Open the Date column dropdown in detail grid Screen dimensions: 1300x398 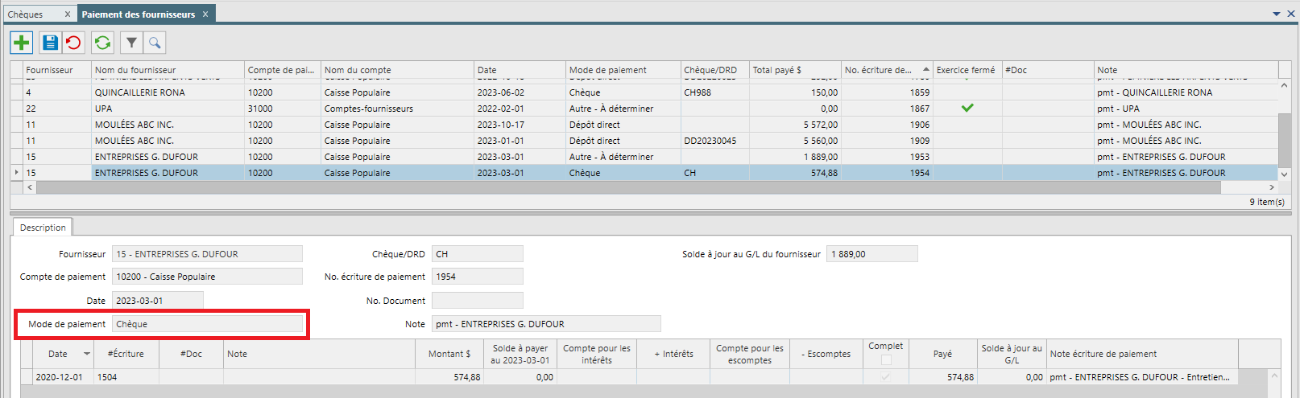(87, 354)
